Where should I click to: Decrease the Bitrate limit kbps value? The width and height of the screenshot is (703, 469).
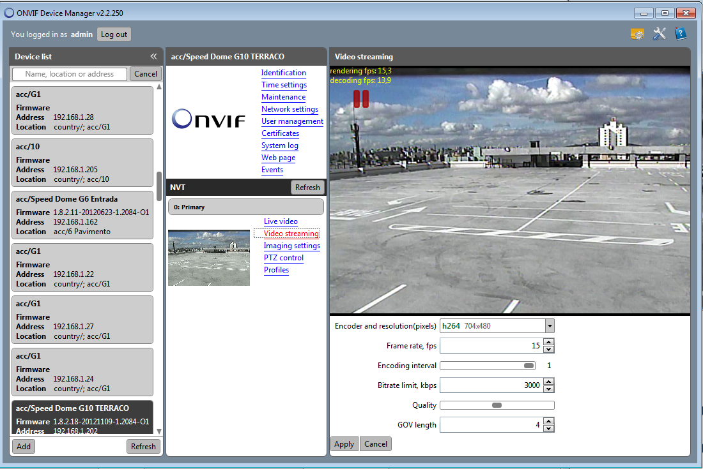[549, 389]
